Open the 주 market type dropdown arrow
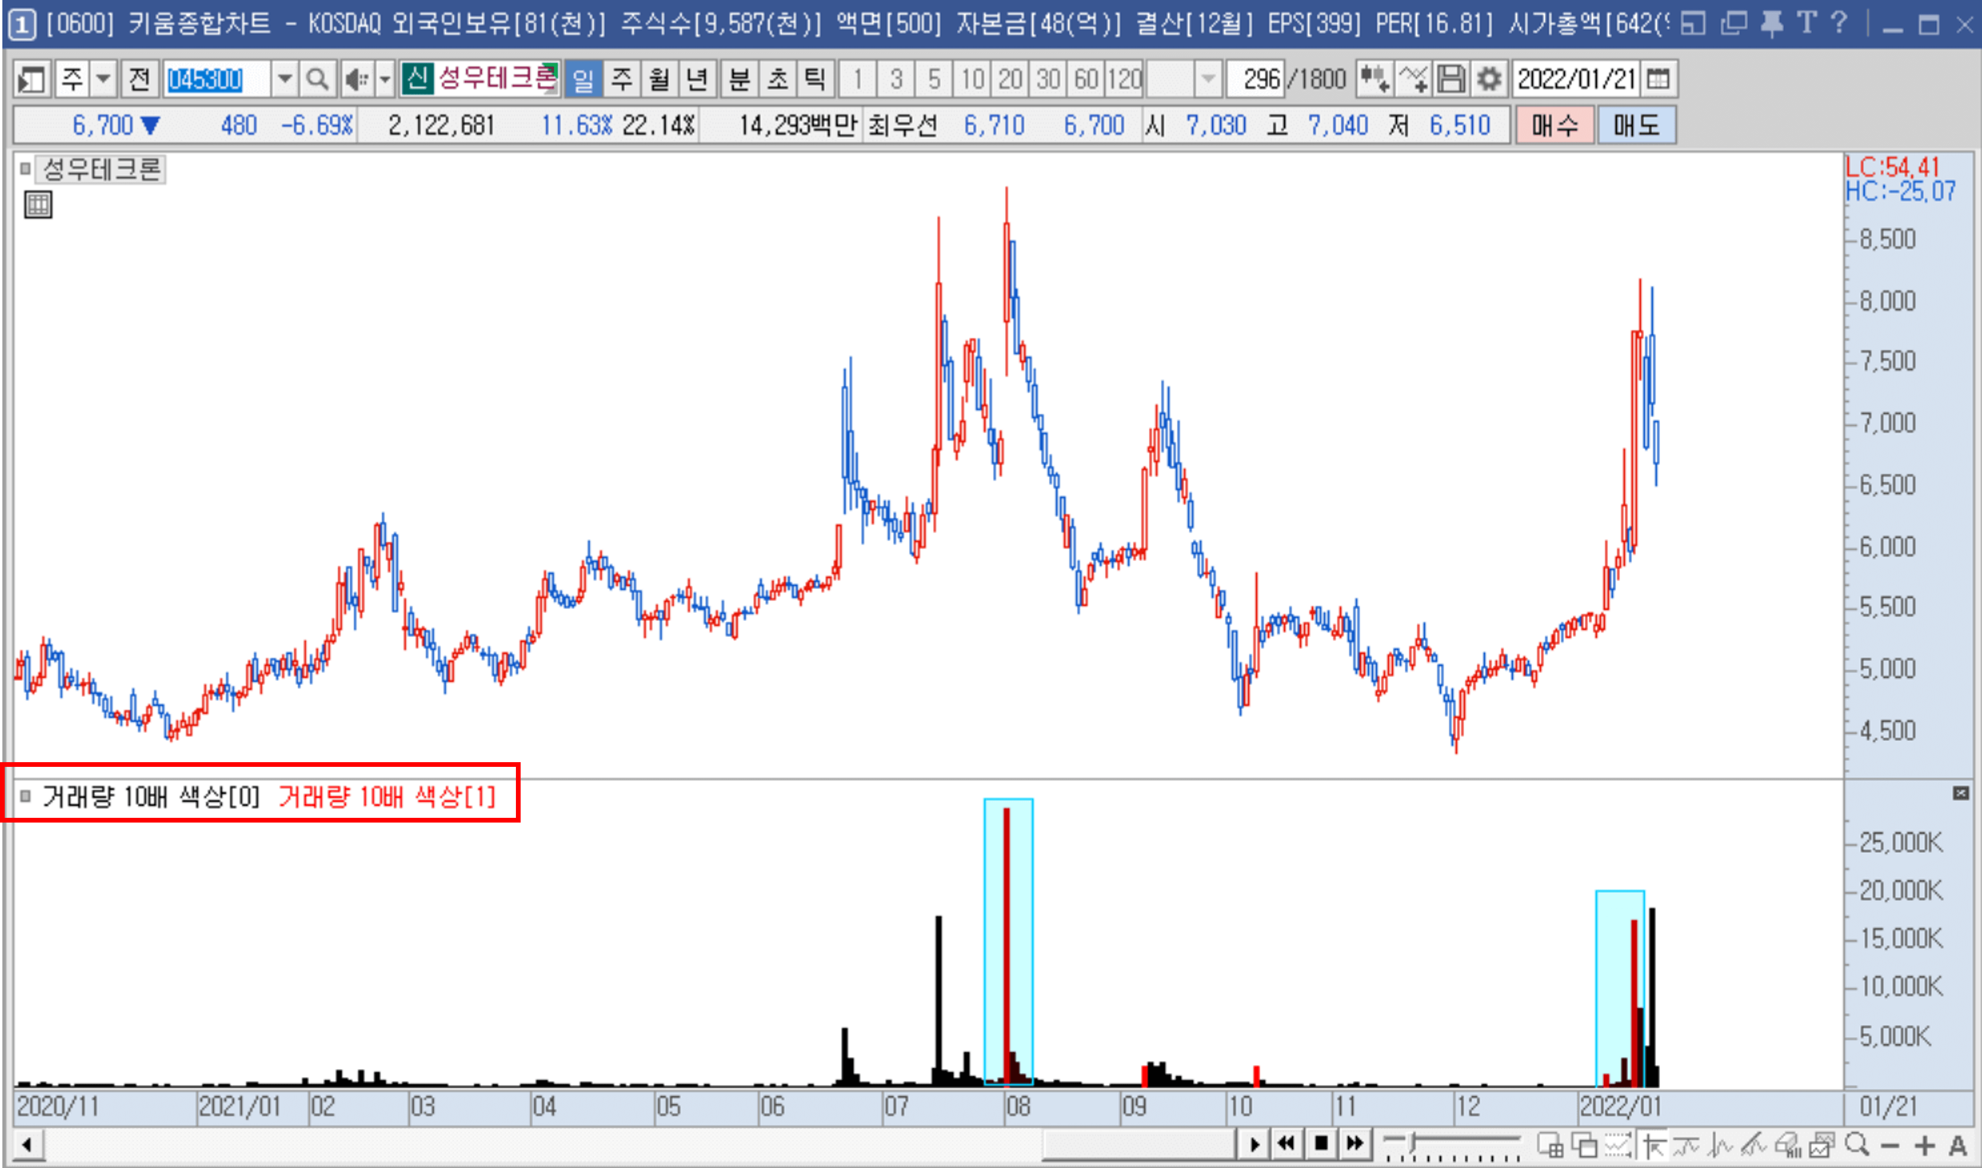Screen dimensions: 1982x1168 (103, 79)
